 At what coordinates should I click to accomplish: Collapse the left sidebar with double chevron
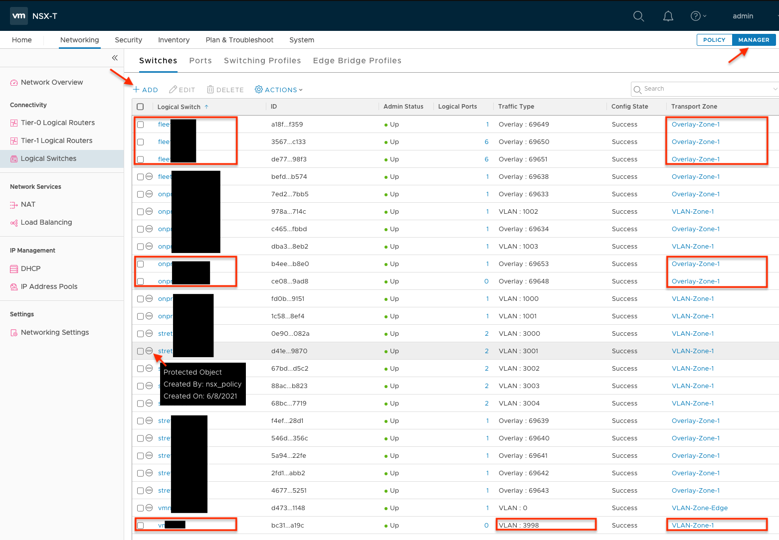point(115,58)
